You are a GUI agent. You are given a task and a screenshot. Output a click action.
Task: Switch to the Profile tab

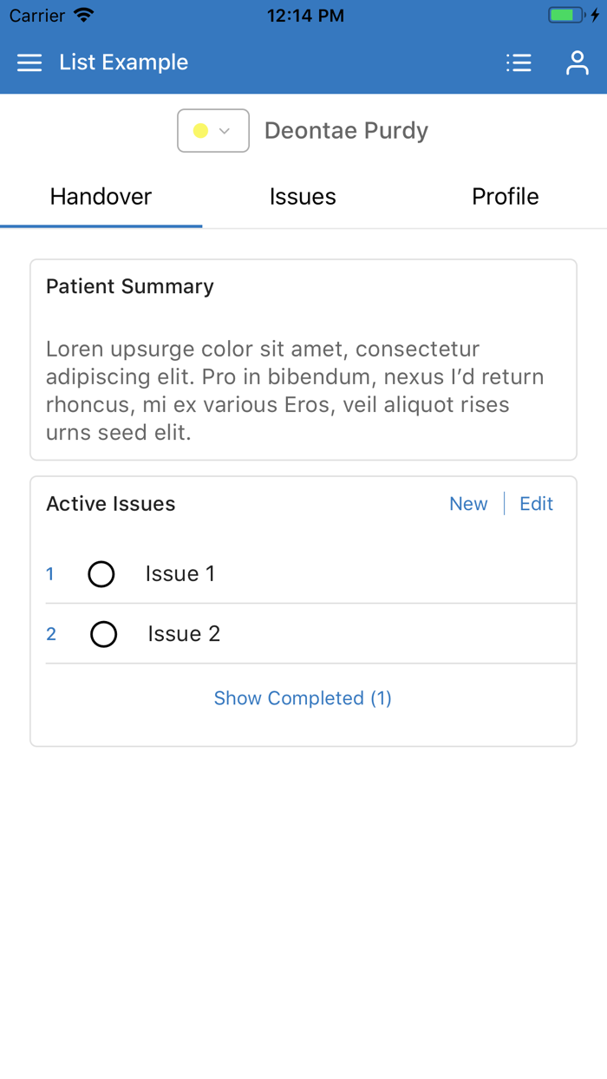point(505,197)
